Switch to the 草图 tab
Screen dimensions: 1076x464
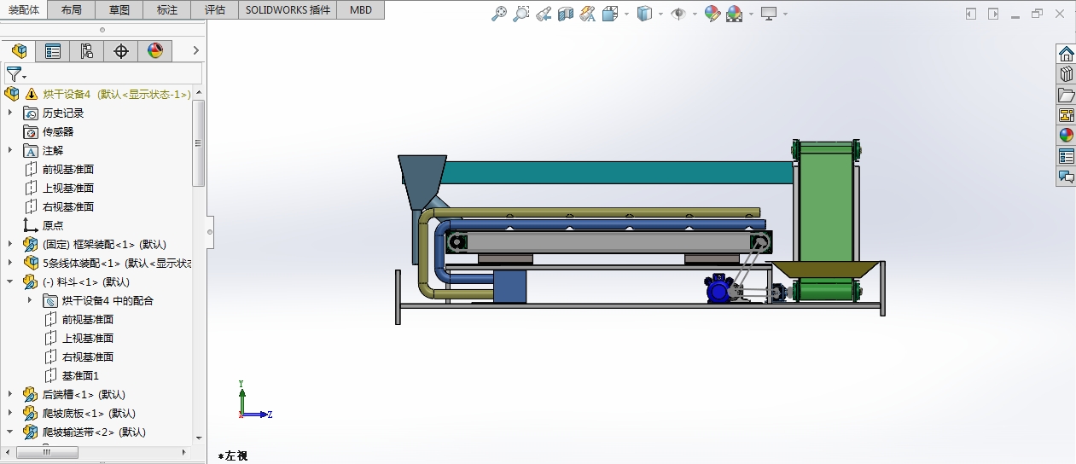pyautogui.click(x=119, y=10)
